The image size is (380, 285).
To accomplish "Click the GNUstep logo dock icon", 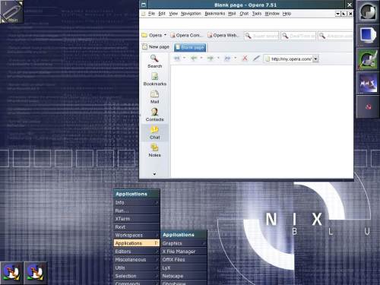I will pyautogui.click(x=368, y=11).
